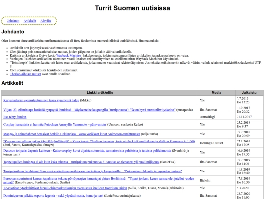The height and width of the screenshot is (199, 265).
Task: Click the 25.2.2018 klo 9:37 date cell
Action: pyautogui.click(x=249, y=124)
